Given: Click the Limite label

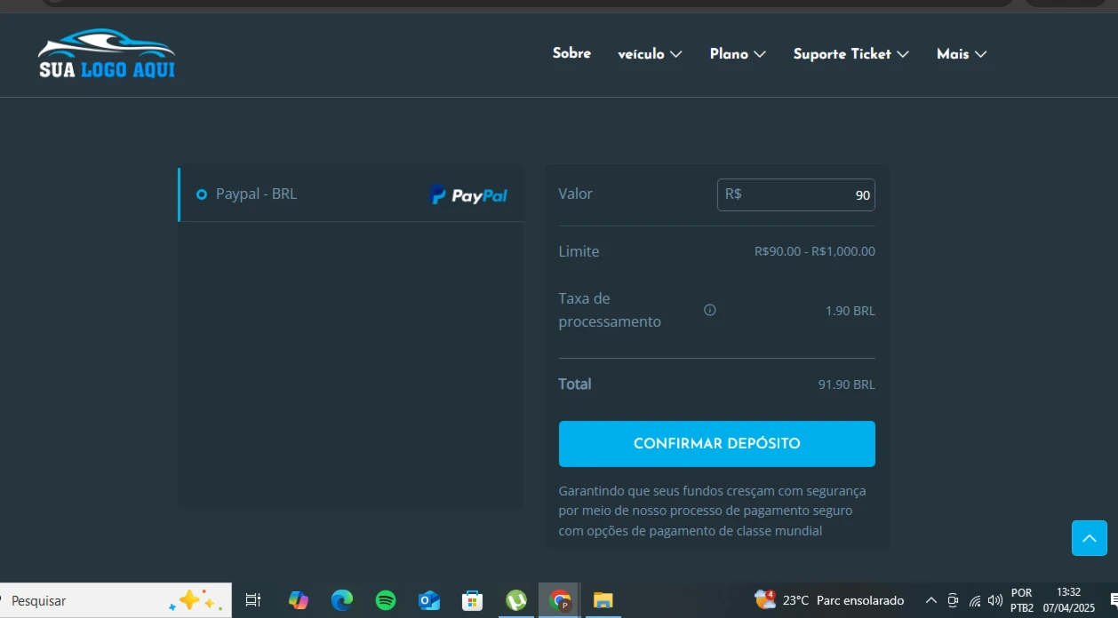Looking at the screenshot, I should click(579, 251).
